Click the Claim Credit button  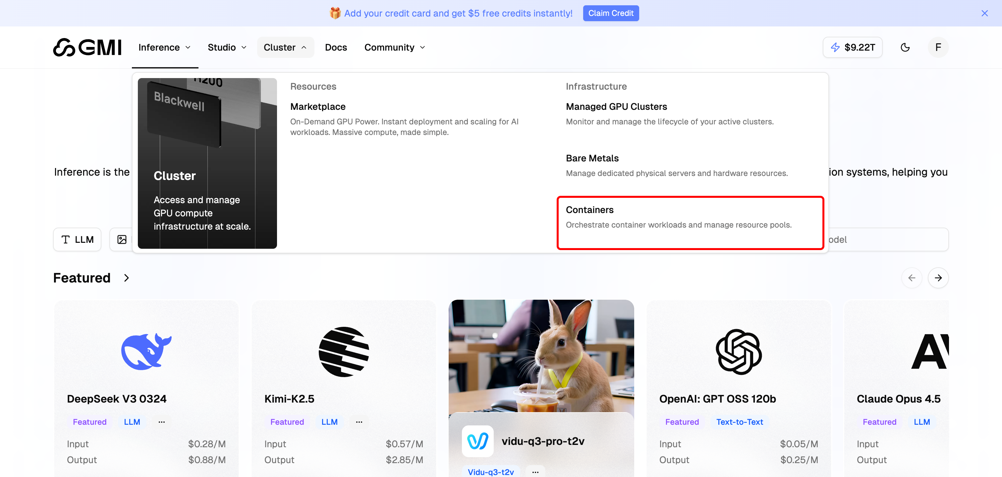pyautogui.click(x=610, y=13)
